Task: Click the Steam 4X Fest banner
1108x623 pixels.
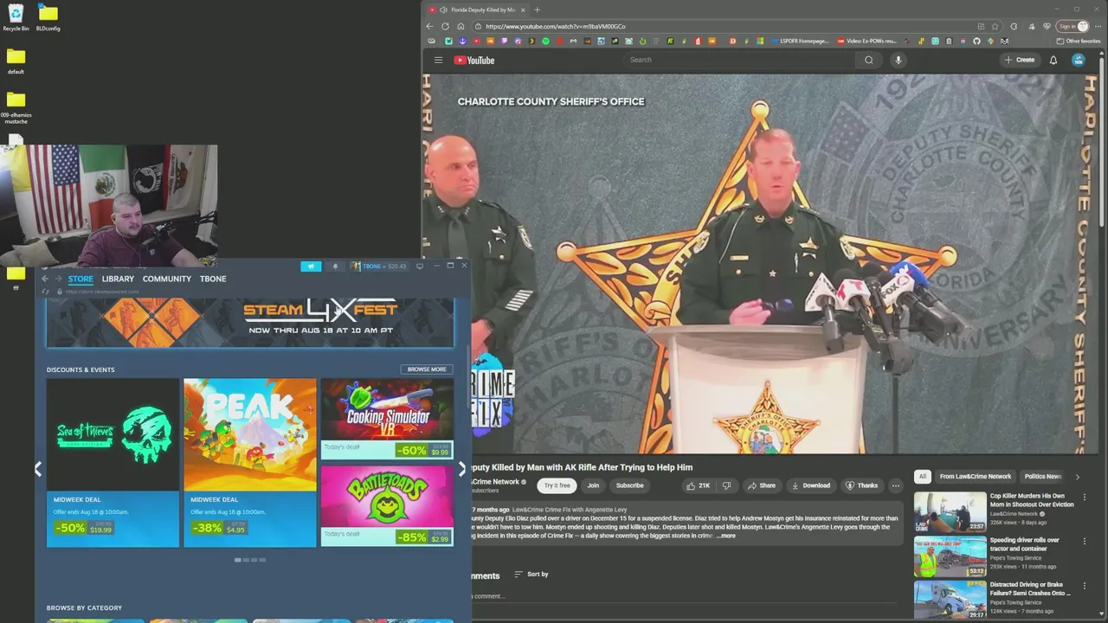Action: pos(250,322)
